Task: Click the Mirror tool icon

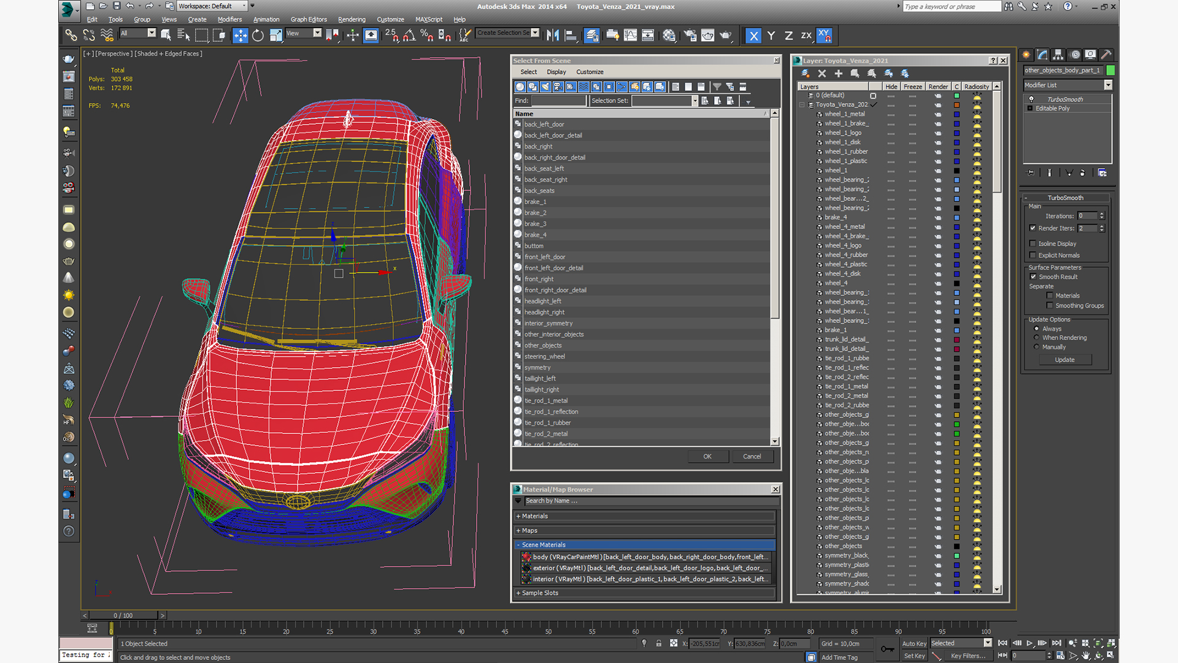Action: [x=553, y=36]
